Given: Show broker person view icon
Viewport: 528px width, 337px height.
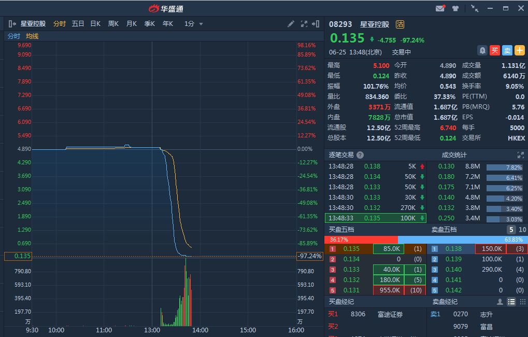Looking at the screenshot, I should 500,302.
